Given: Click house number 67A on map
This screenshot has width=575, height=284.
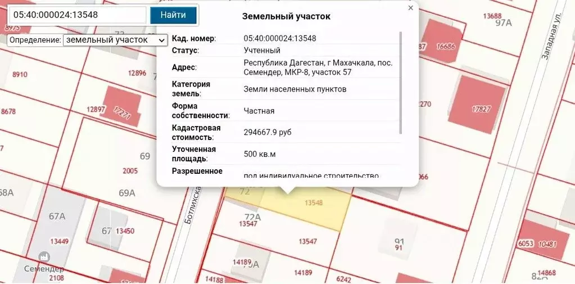Looking at the screenshot, I should coord(57,216).
